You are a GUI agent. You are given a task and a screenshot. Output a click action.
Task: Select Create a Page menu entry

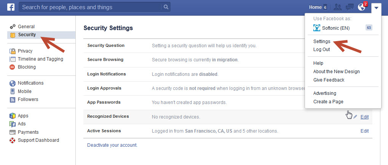[x=328, y=102]
